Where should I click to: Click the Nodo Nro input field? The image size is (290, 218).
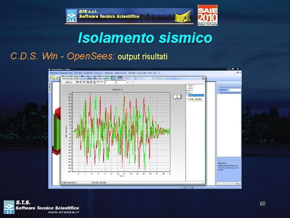pos(234,90)
